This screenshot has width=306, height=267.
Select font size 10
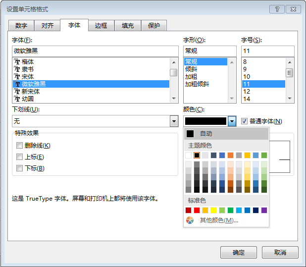coord(263,76)
